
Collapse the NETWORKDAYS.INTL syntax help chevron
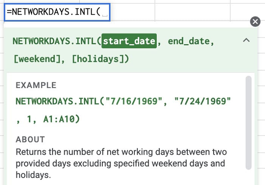246,40
